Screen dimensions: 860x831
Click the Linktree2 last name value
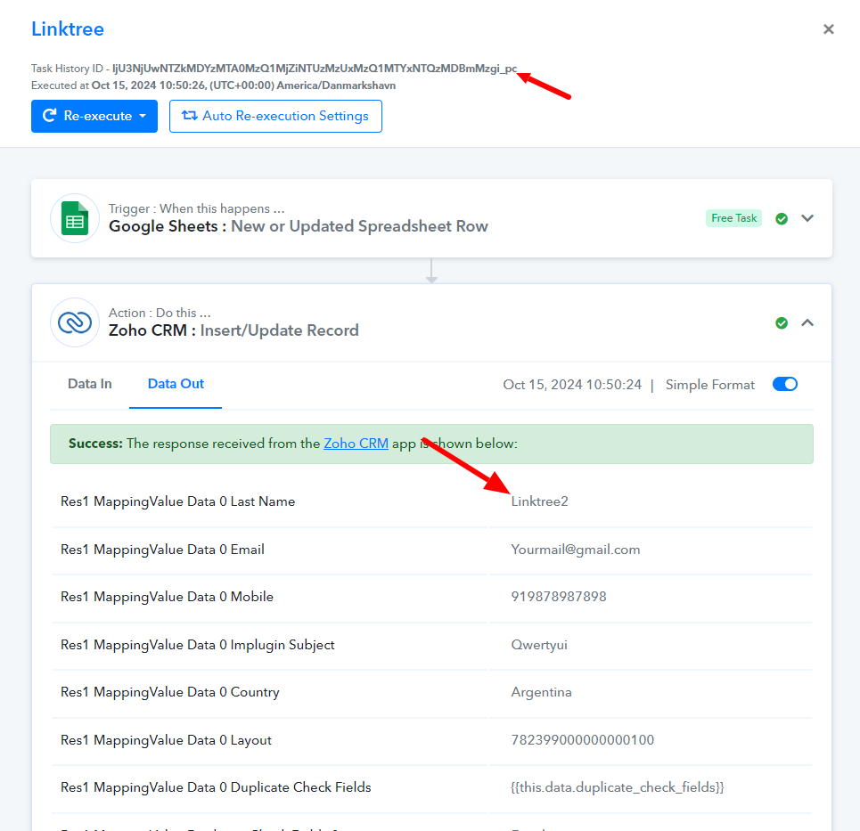coord(540,501)
